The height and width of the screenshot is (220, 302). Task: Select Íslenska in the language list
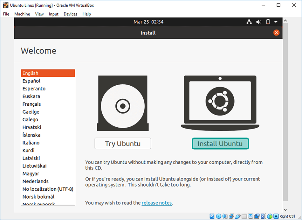[48, 135]
